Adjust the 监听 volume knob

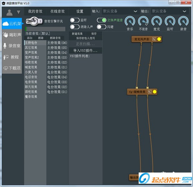click(170, 21)
